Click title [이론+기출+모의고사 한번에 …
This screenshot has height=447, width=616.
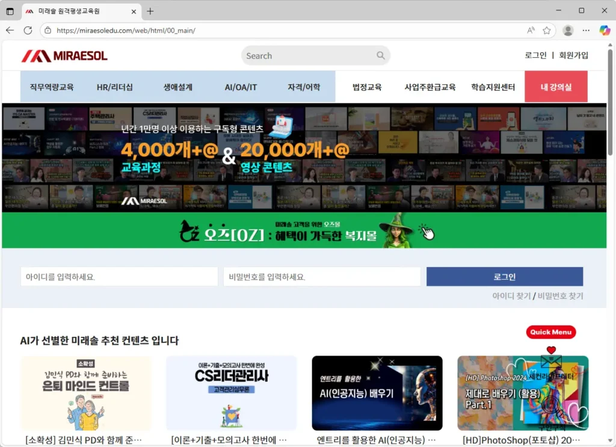(229, 440)
